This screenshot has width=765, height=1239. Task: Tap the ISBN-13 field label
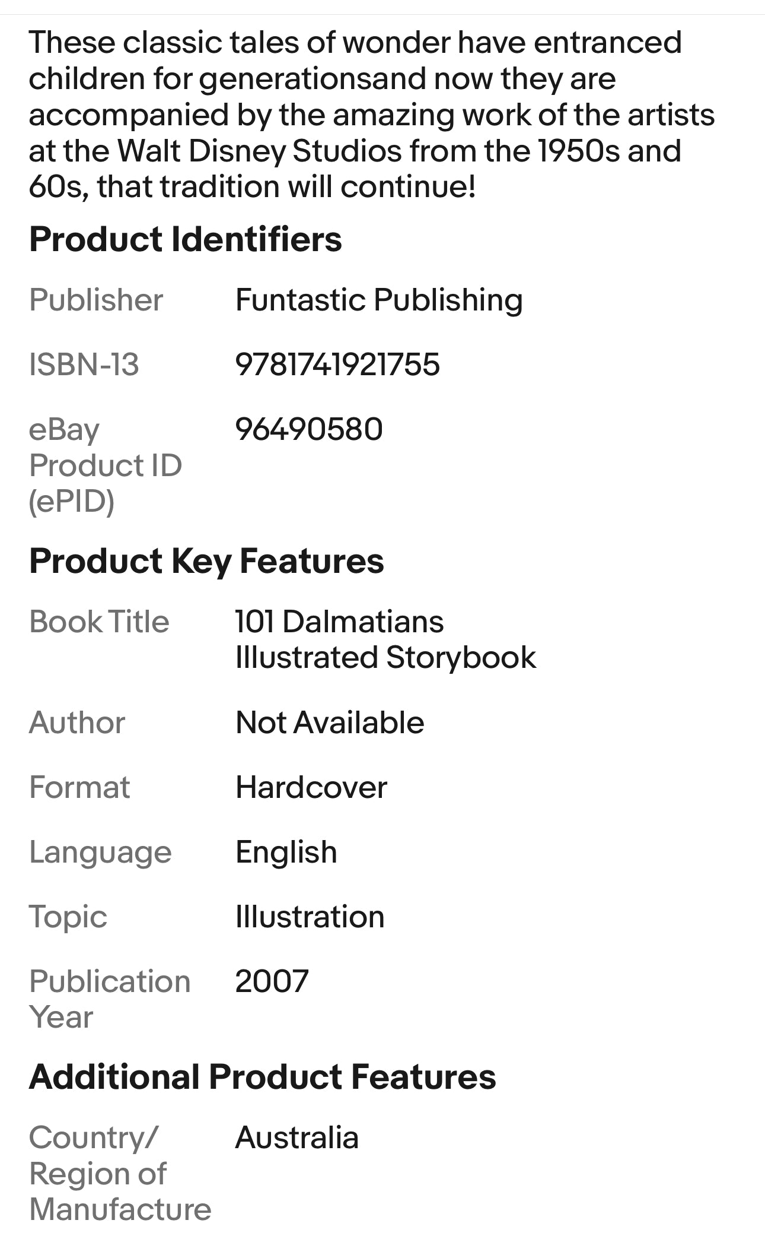point(84,365)
